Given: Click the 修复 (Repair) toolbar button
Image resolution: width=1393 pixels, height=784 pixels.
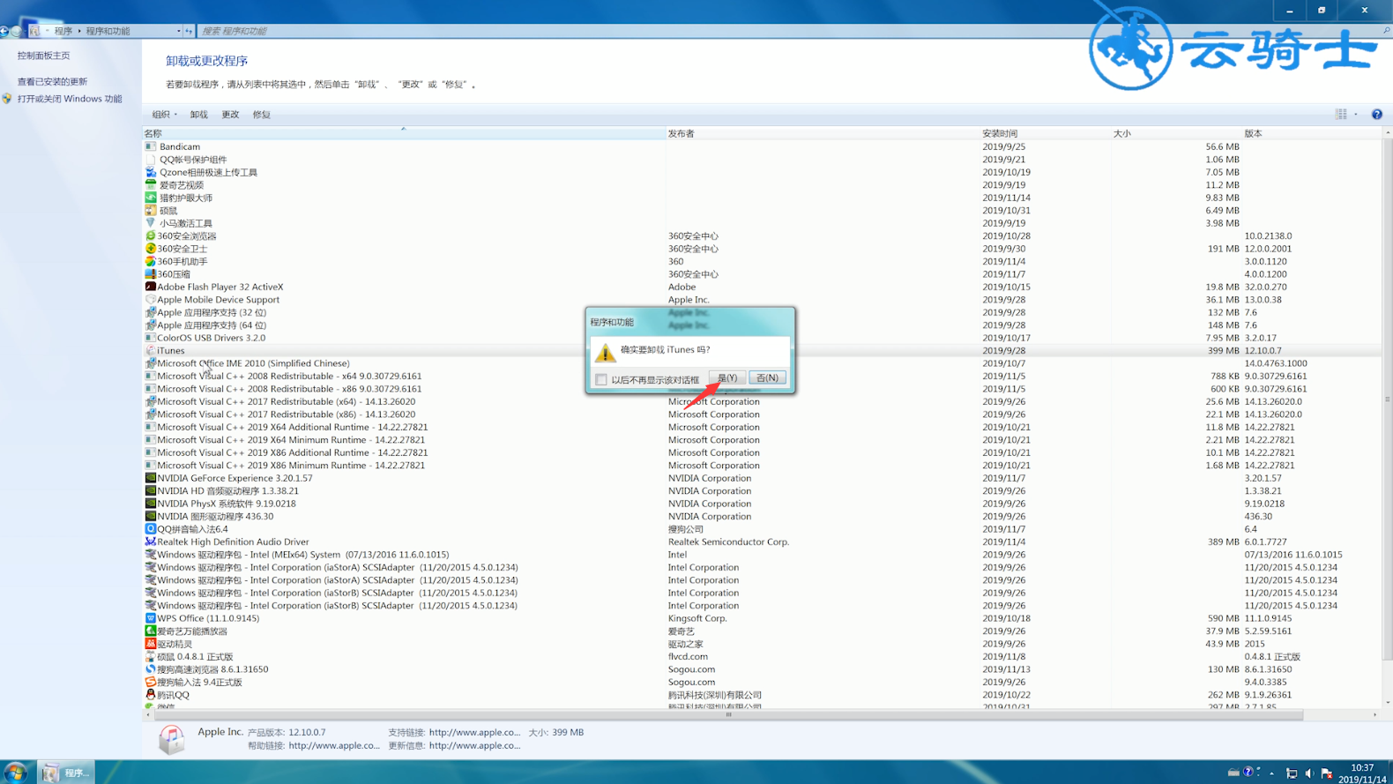Looking at the screenshot, I should (x=262, y=115).
